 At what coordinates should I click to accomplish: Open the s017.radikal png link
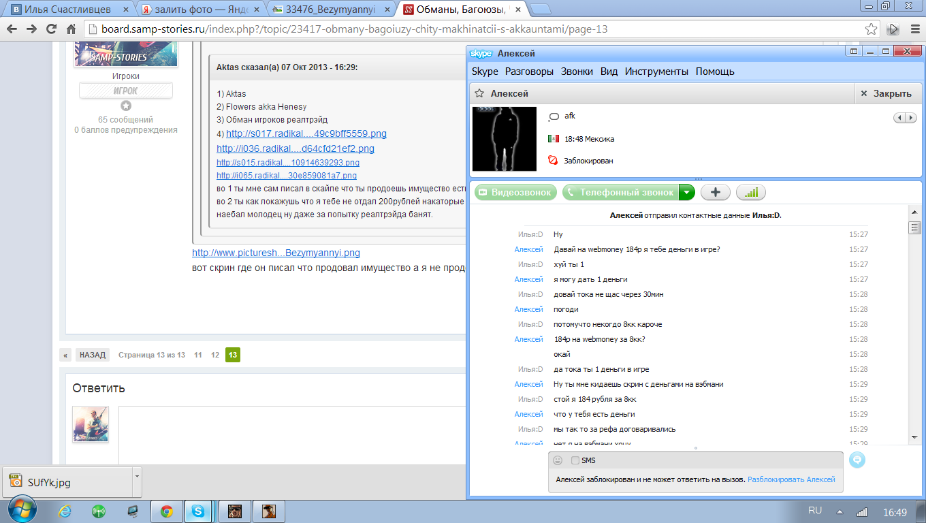(x=306, y=133)
